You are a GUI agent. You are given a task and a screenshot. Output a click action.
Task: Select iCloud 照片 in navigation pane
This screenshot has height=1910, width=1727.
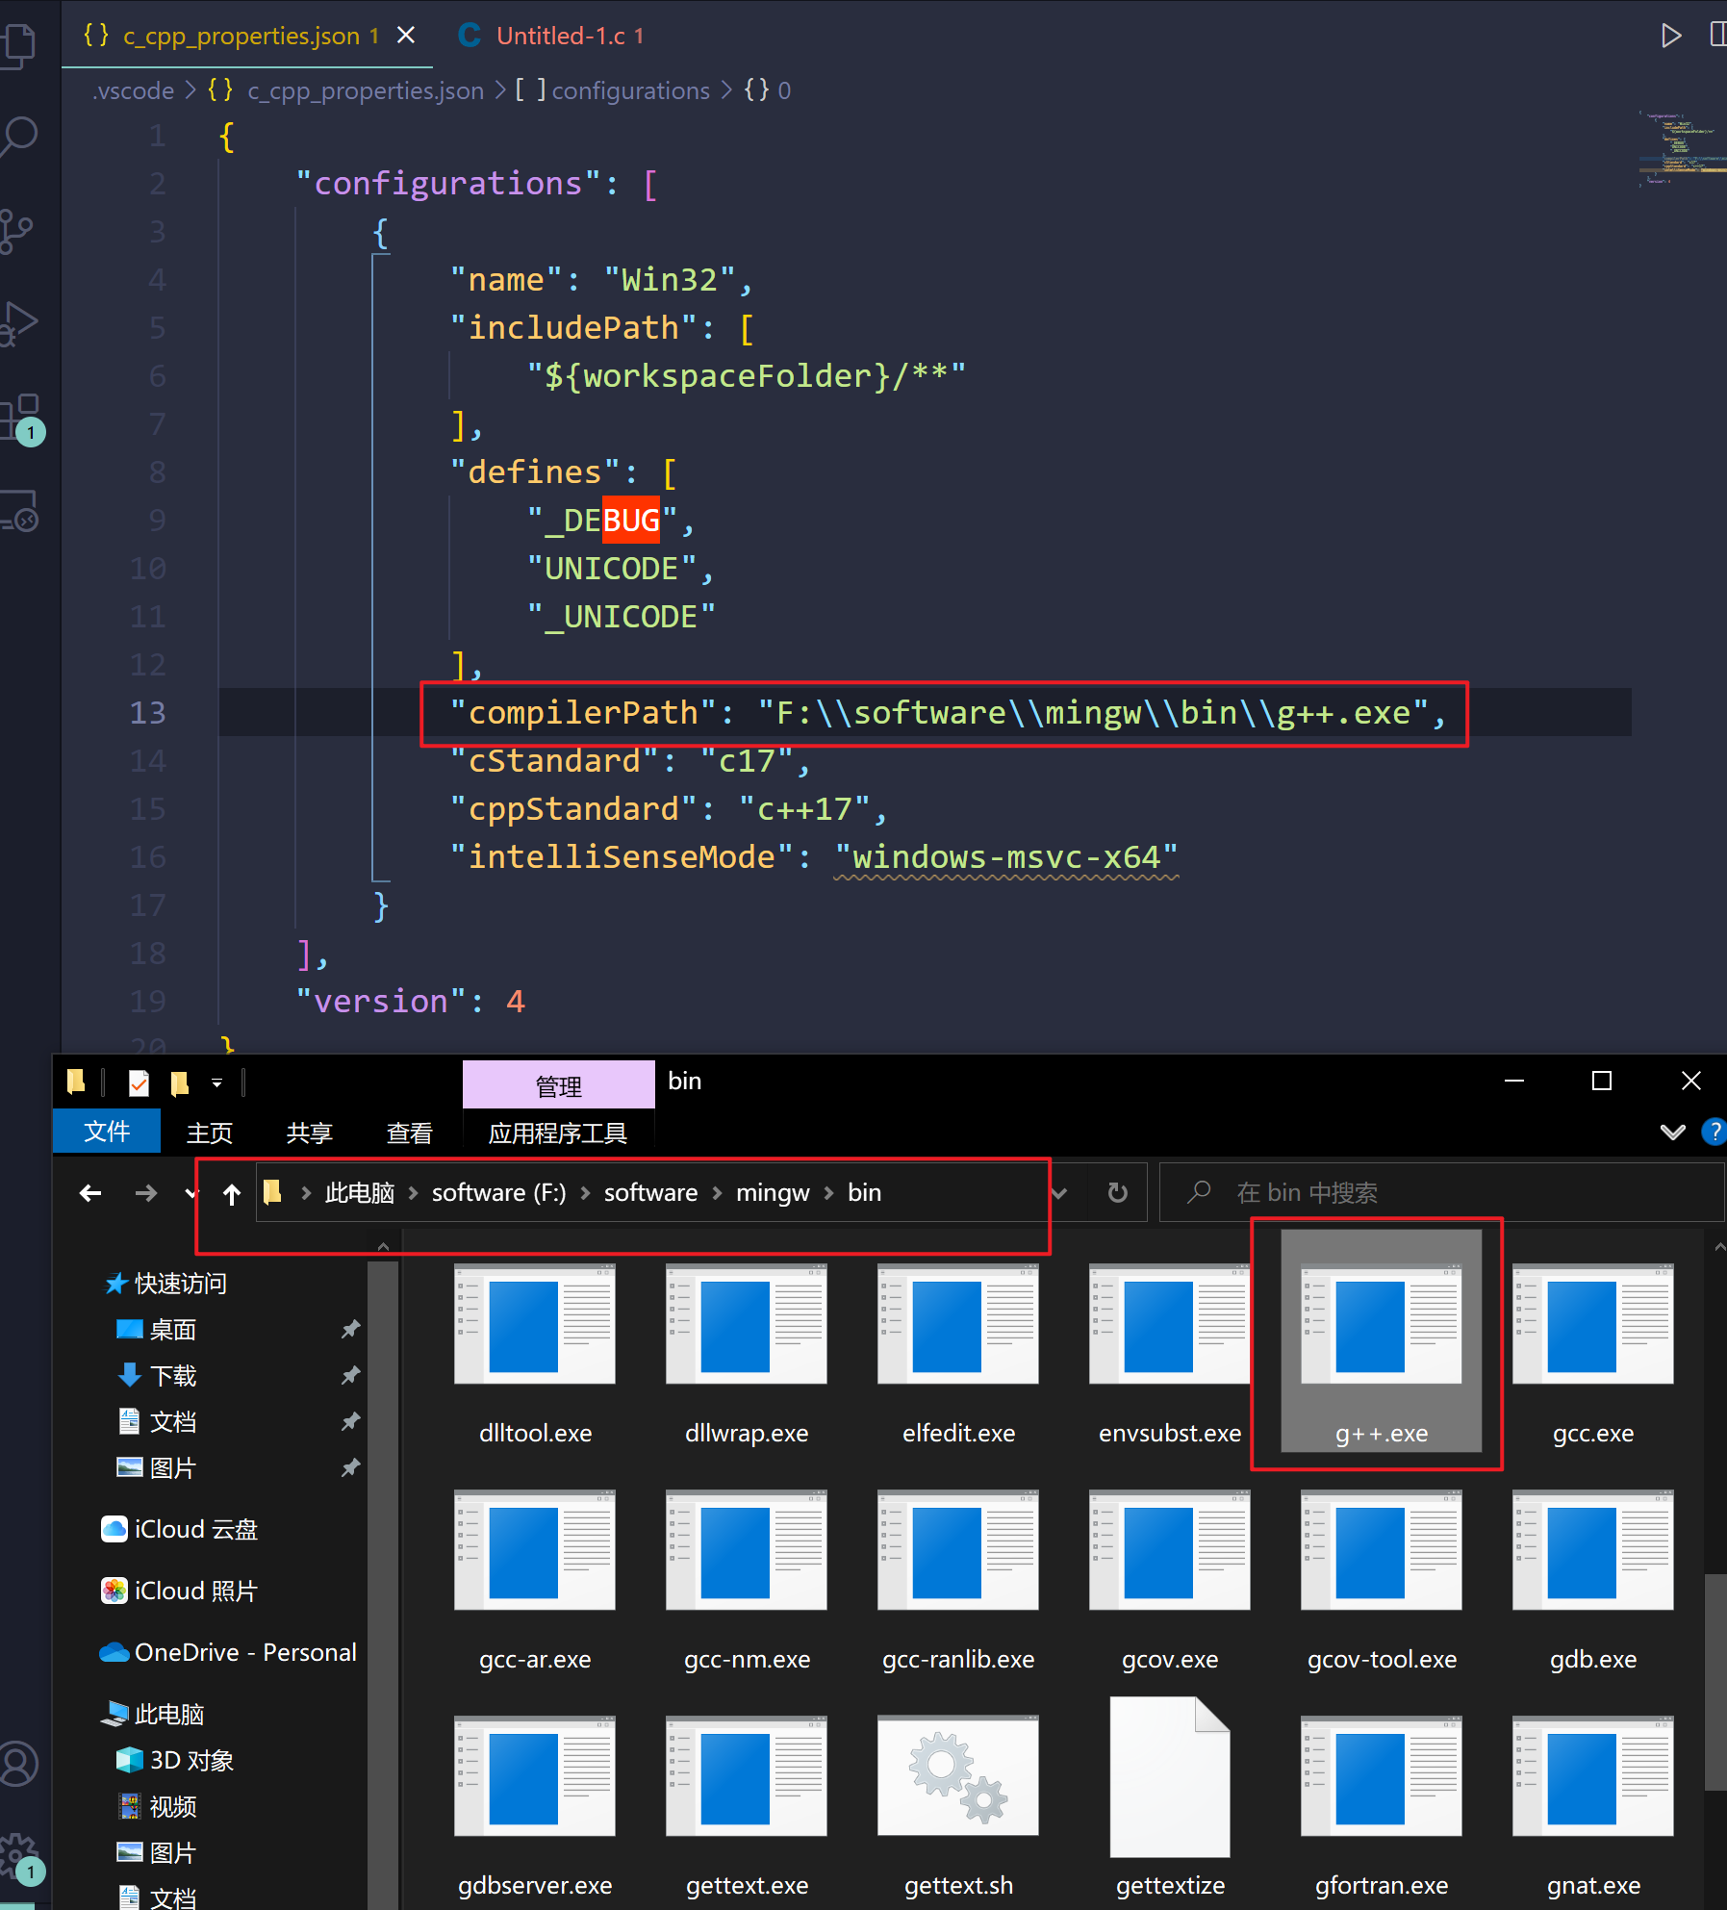point(179,1591)
